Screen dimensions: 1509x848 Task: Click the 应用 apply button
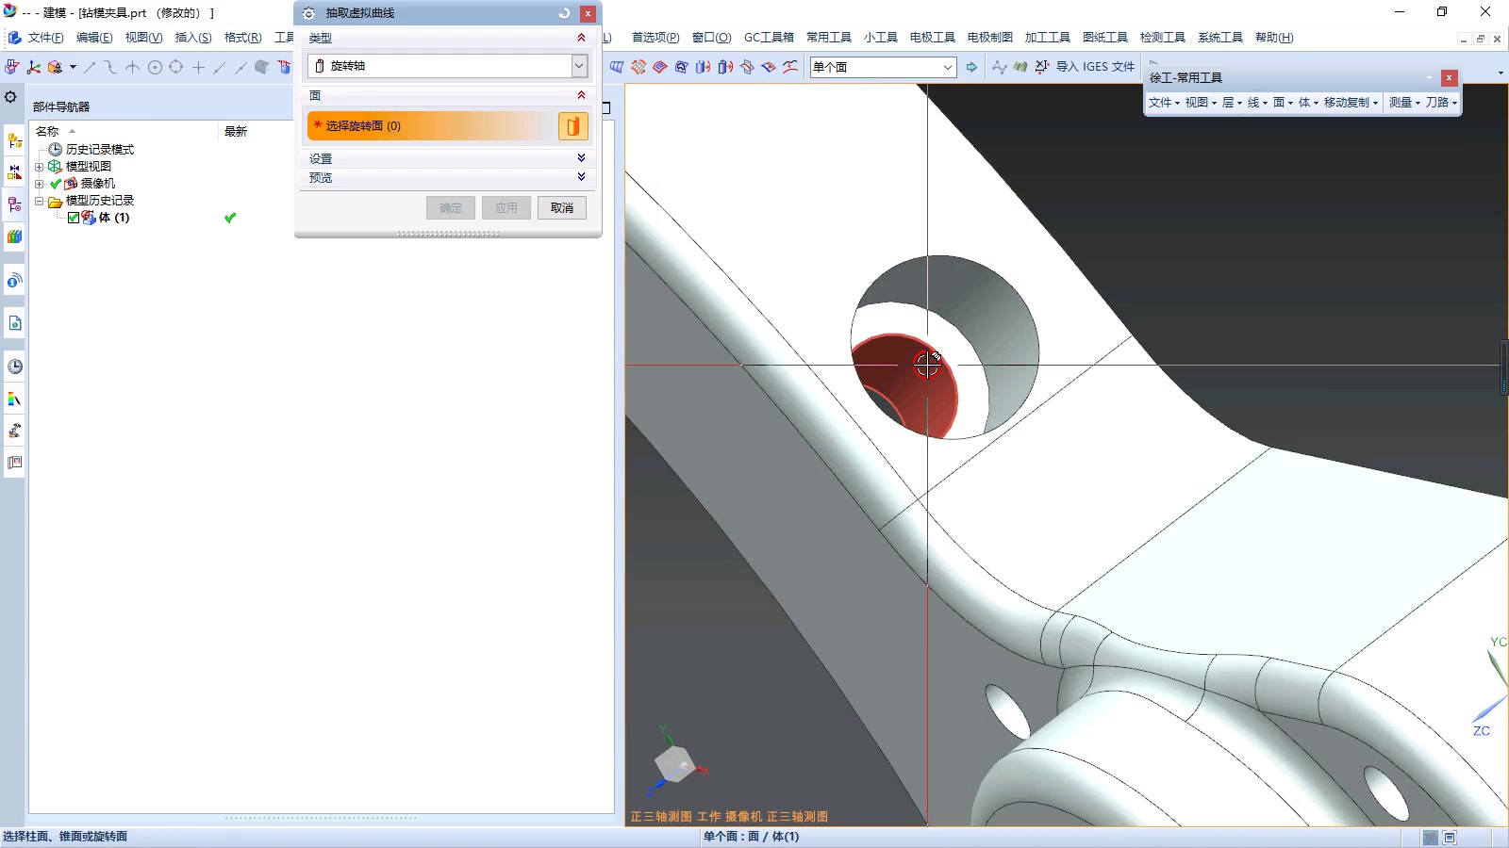506,208
